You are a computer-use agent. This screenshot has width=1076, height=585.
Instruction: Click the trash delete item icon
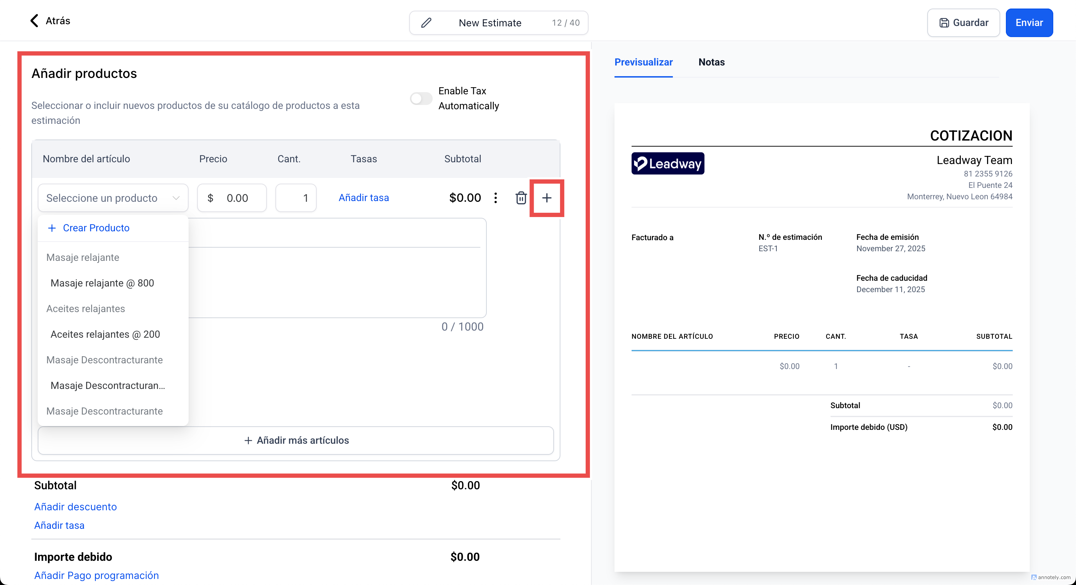coord(521,197)
